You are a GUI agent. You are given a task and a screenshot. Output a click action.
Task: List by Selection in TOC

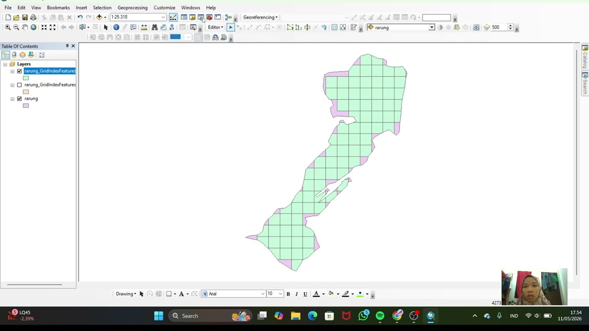point(31,55)
